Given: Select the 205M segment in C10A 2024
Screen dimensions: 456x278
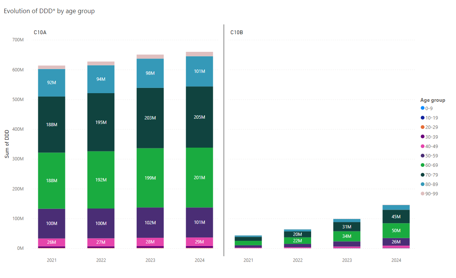Looking at the screenshot, I should pos(199,117).
